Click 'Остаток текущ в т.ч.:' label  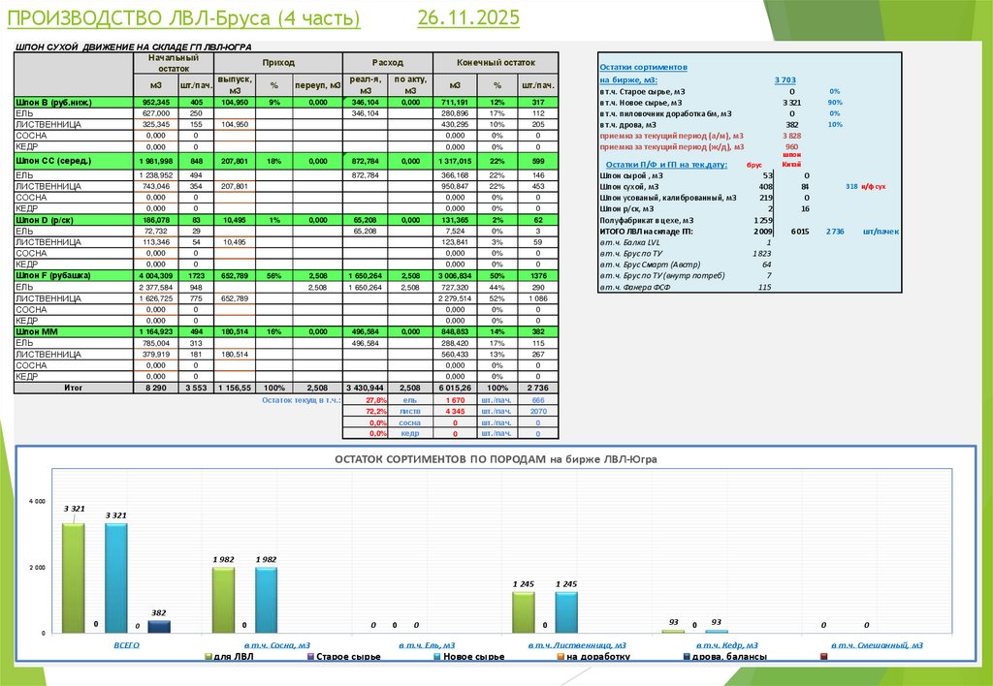pos(302,400)
